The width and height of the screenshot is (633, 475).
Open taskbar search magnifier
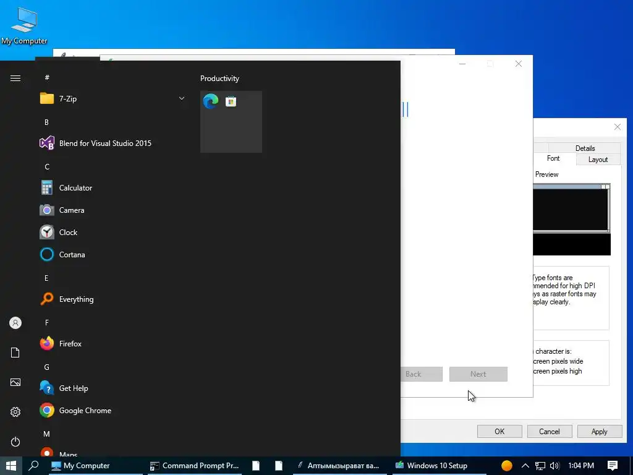pyautogui.click(x=33, y=466)
